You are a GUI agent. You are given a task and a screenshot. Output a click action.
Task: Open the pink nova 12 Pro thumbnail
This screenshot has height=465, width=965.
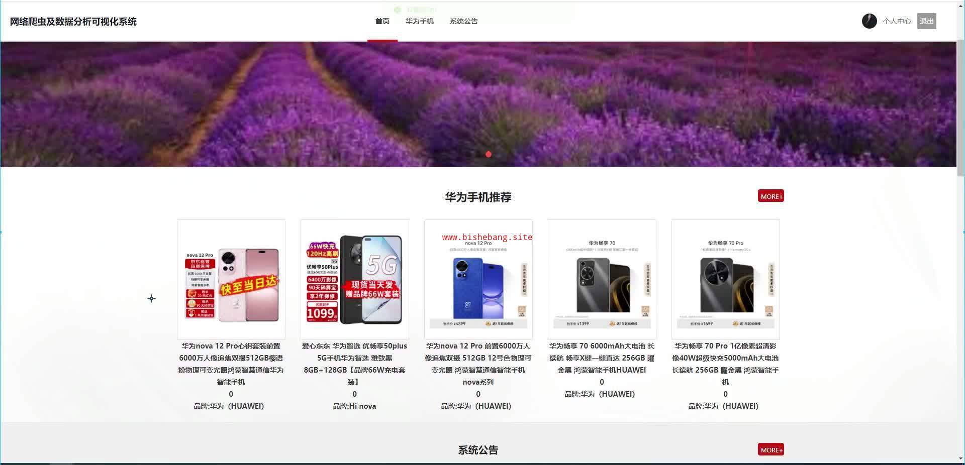[x=231, y=280]
